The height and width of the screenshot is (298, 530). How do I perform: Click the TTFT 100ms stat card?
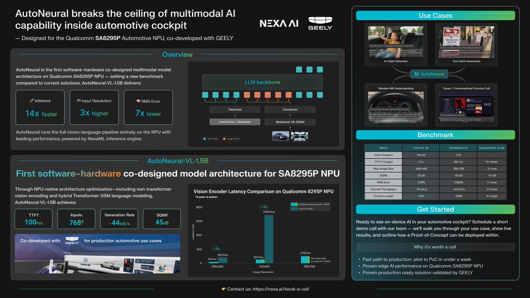point(34,219)
